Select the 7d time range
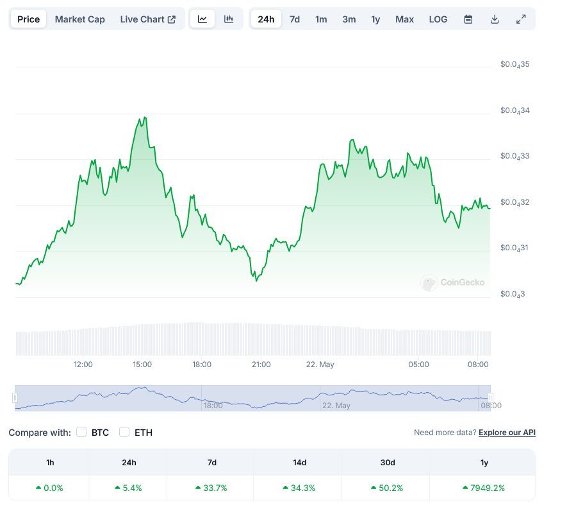576x507 pixels. pos(295,19)
